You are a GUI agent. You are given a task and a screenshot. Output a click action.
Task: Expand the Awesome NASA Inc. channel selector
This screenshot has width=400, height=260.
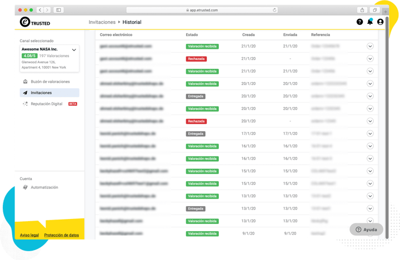coord(74,50)
